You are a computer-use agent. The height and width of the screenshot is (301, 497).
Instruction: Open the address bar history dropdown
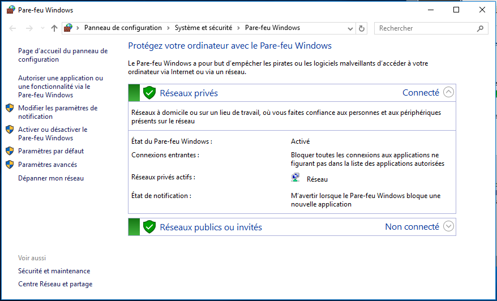(350, 28)
